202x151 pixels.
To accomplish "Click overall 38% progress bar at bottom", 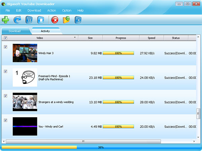I will click(x=101, y=147).
